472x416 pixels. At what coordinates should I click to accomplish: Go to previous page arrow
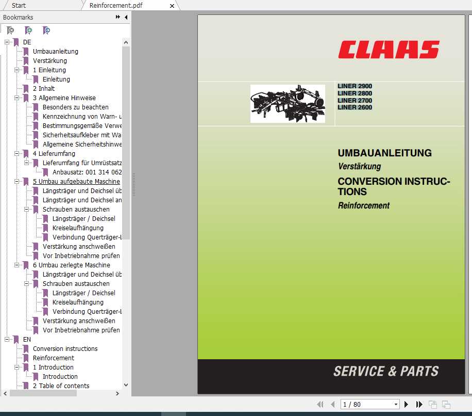pyautogui.click(x=333, y=404)
